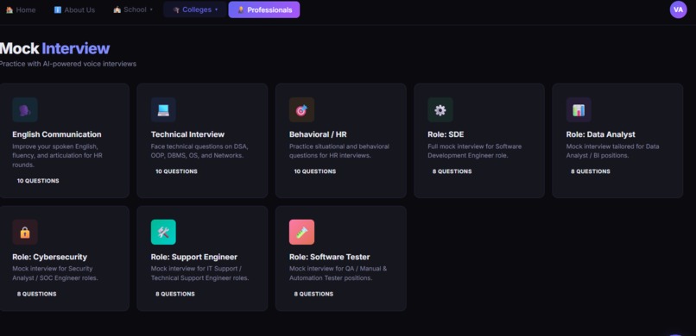Screen dimensions: 696x336
Task: Click the Role: Software Tester test tube icon
Action: [302, 232]
